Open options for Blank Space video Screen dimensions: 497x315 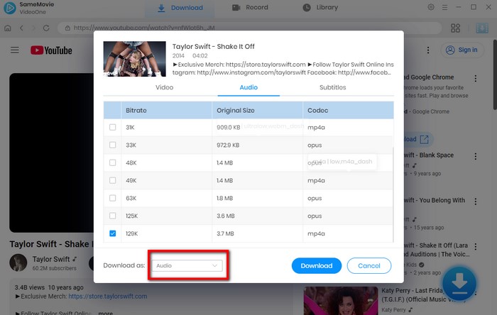click(x=476, y=156)
